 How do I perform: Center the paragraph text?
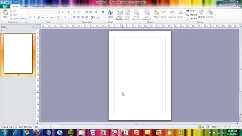coord(78,17)
